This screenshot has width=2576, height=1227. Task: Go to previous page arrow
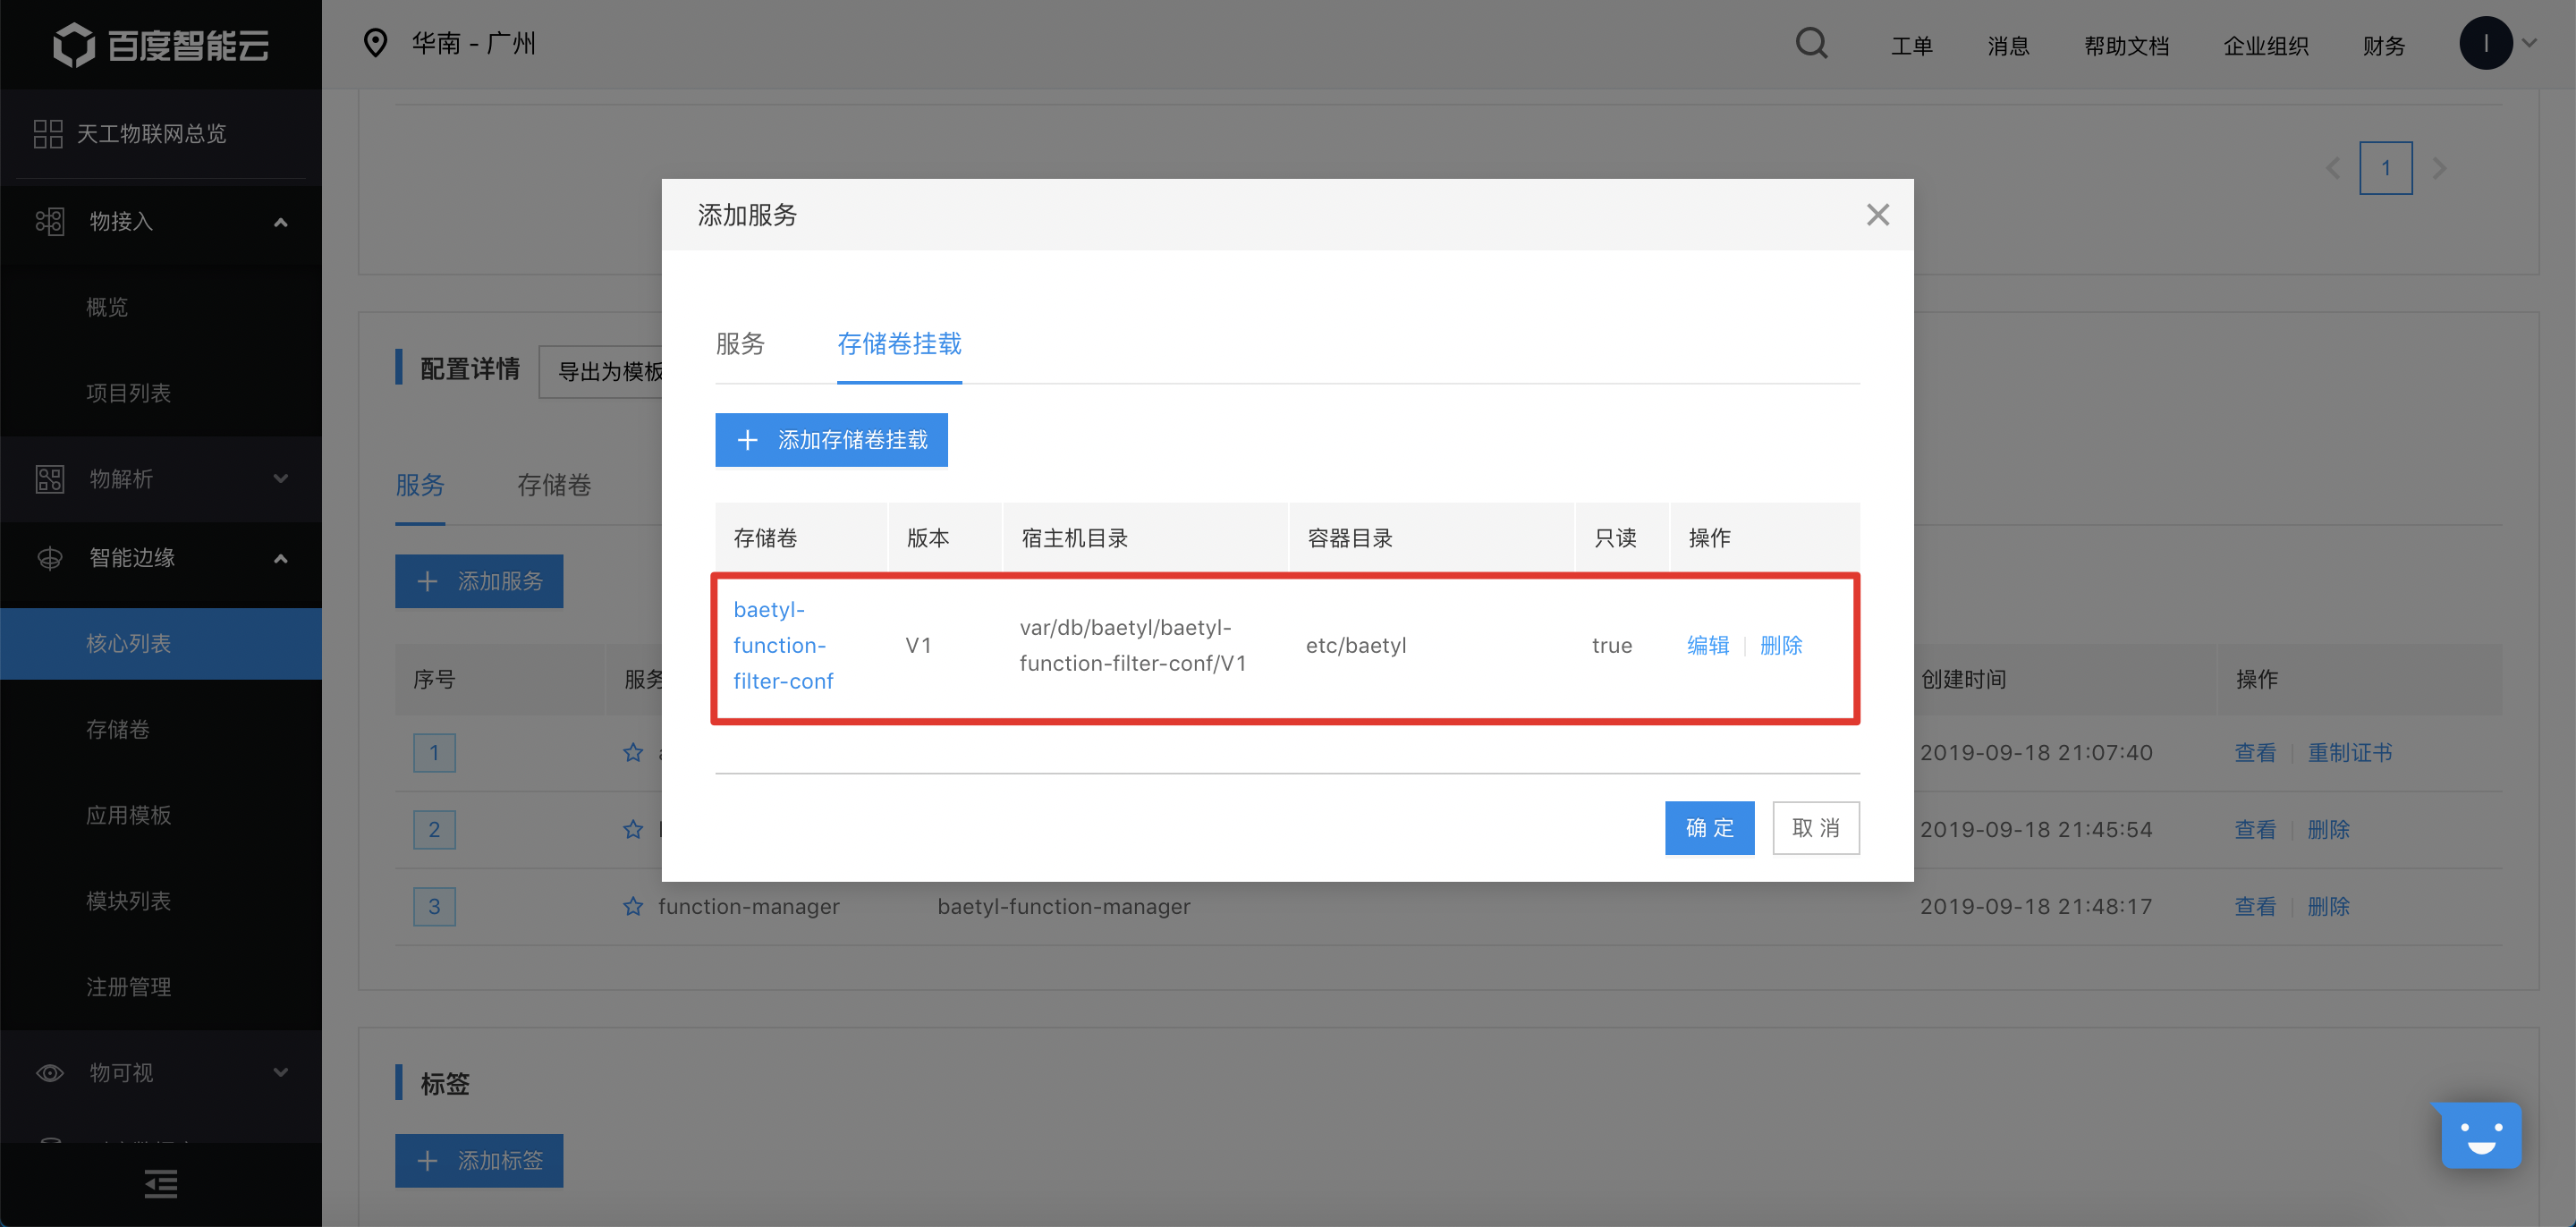(x=2333, y=168)
